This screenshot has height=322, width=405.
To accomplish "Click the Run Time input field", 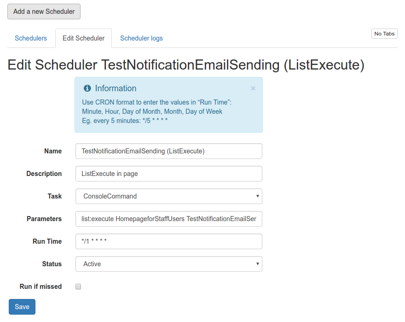I will [x=168, y=241].
